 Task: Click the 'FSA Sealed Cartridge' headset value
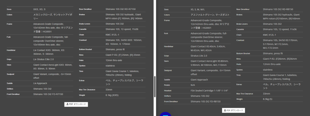[x=209, y=90]
